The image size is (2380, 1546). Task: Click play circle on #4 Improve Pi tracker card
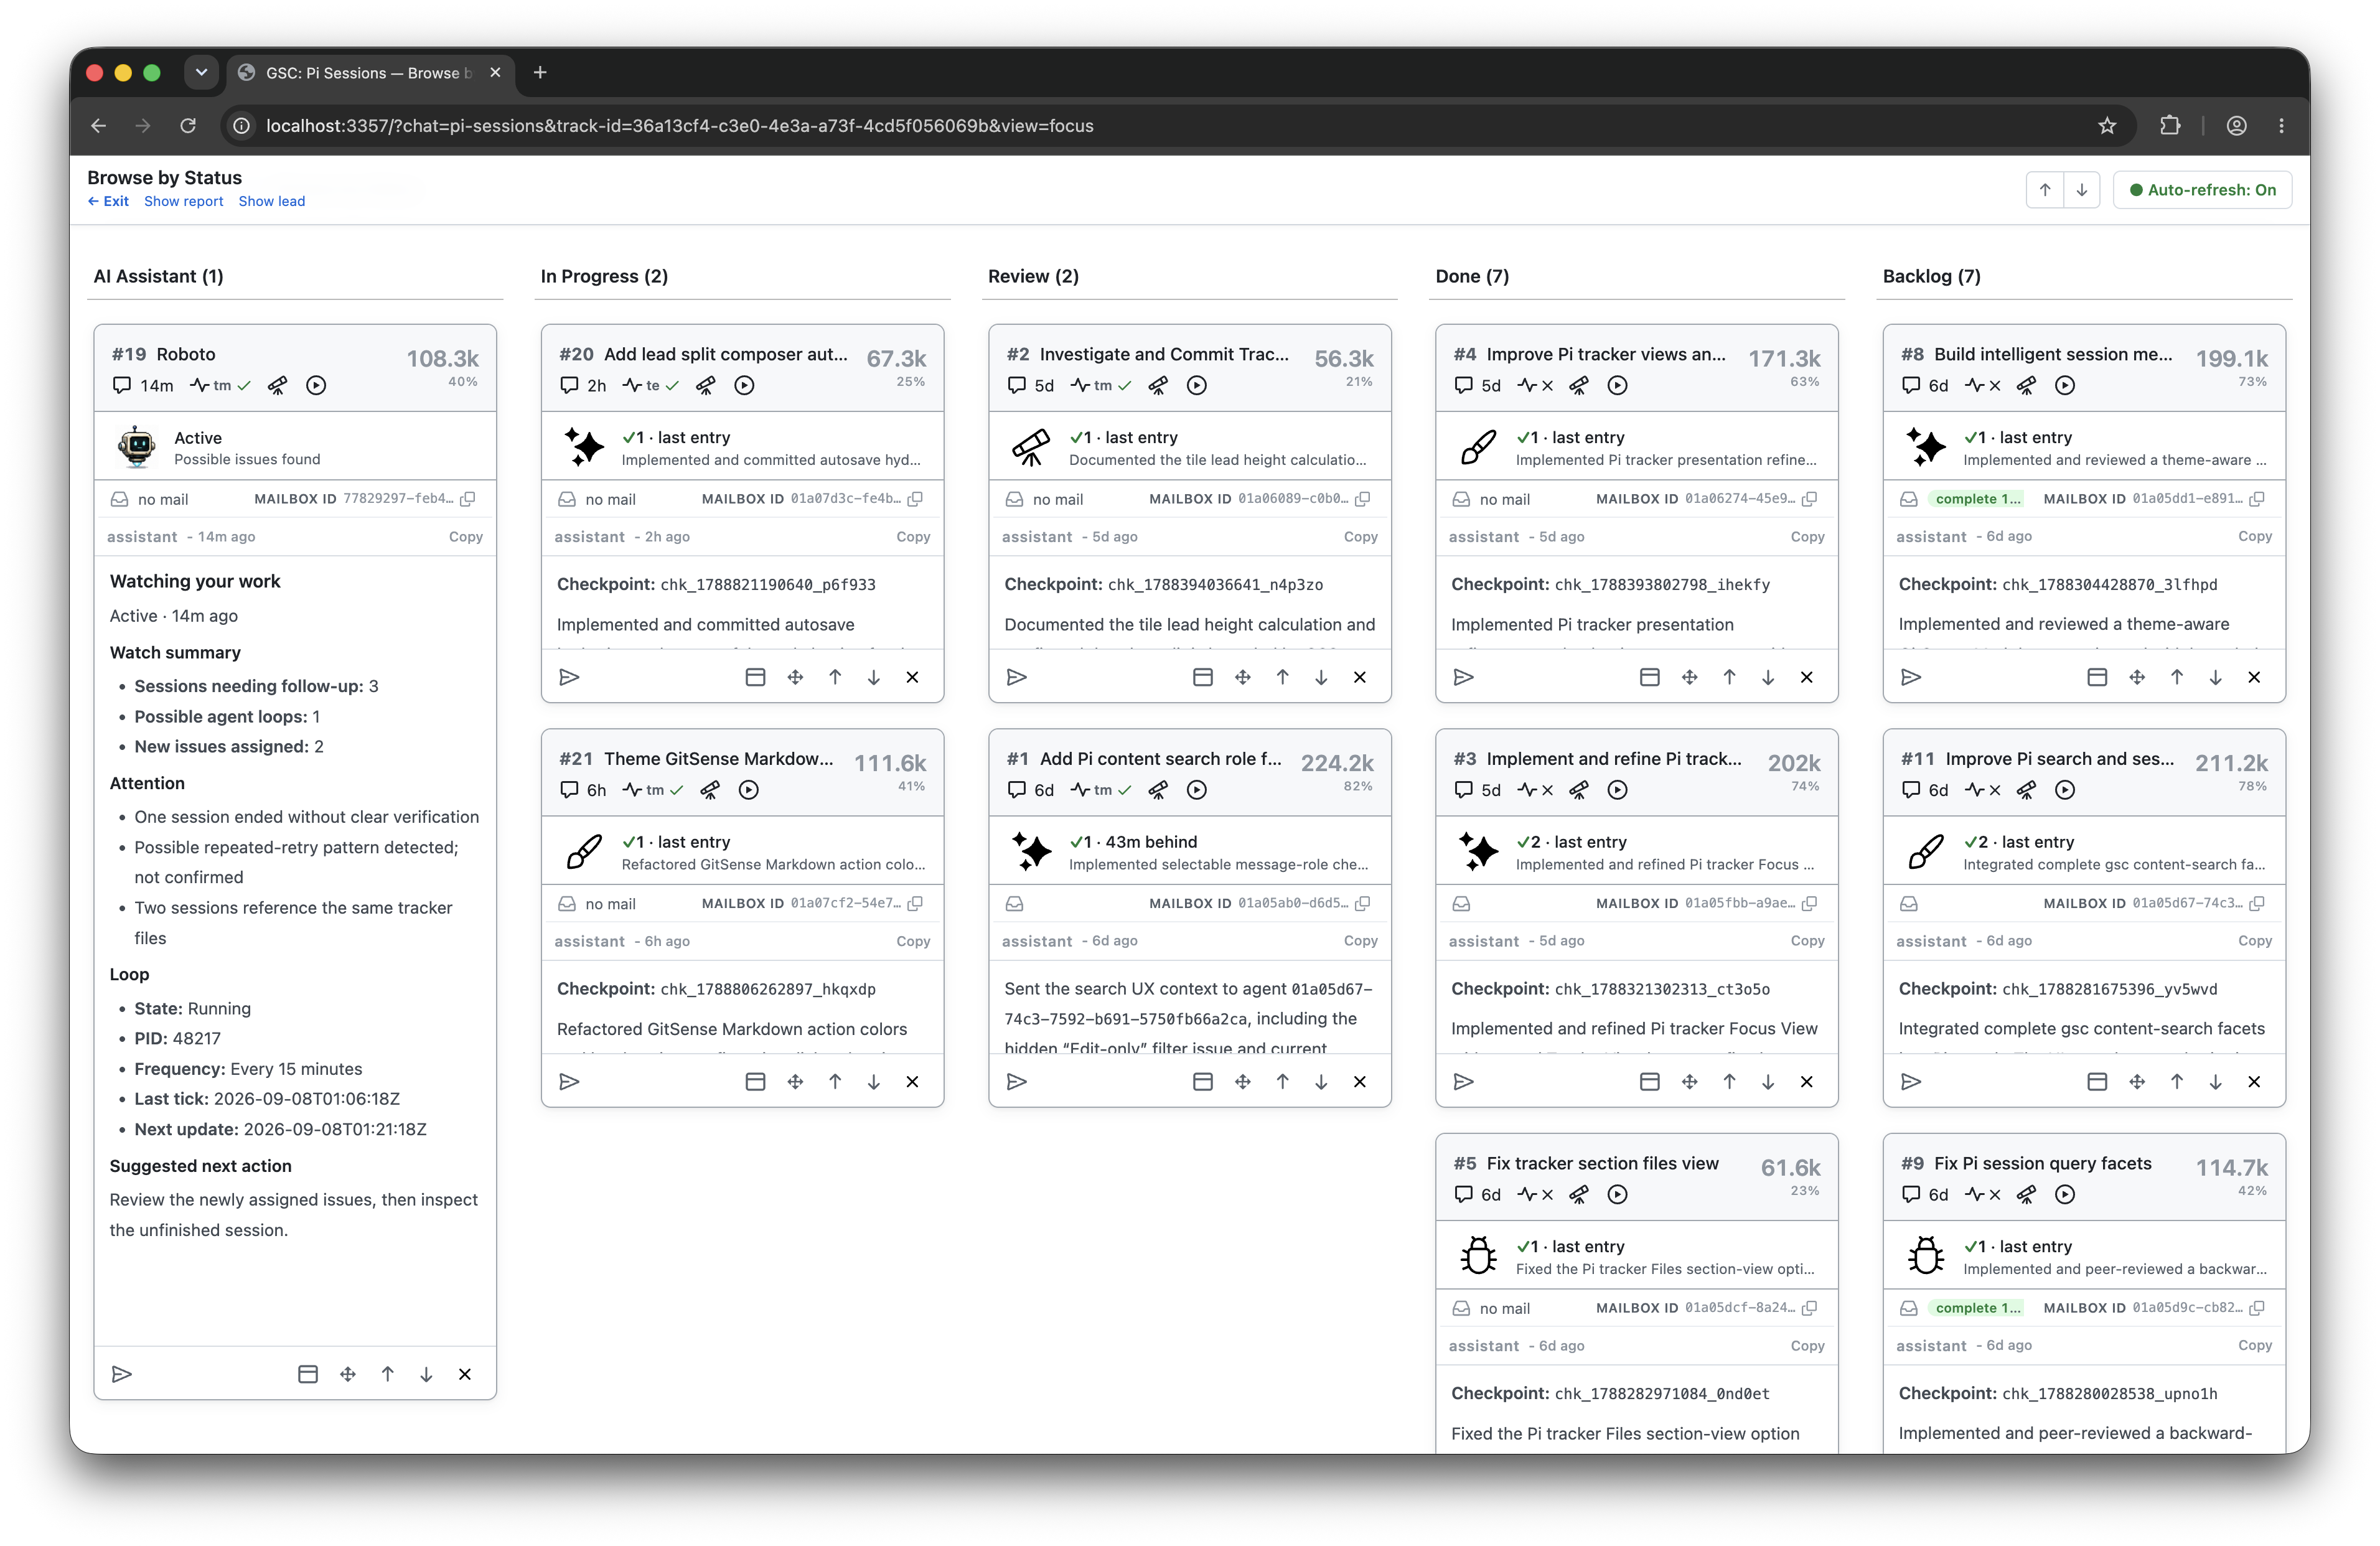[1617, 385]
